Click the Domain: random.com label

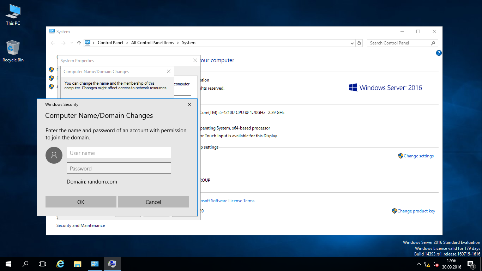click(x=92, y=182)
